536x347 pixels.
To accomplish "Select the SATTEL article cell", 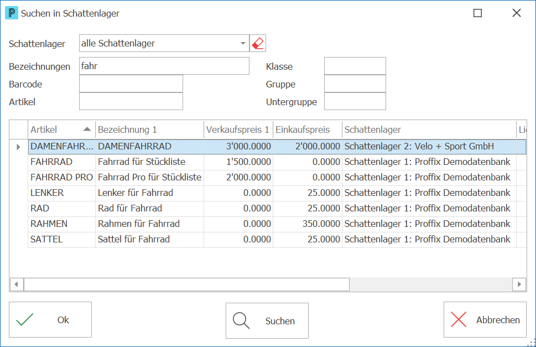I will [61, 239].
